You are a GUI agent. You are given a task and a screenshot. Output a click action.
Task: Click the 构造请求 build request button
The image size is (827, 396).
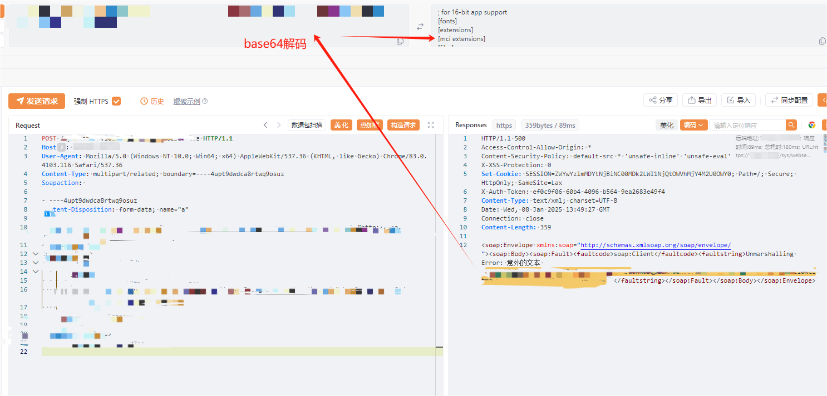pos(403,125)
